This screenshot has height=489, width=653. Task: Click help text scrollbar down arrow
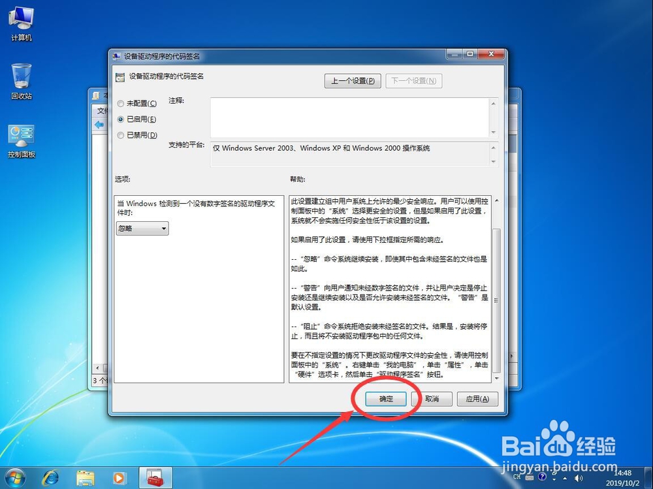click(x=496, y=378)
